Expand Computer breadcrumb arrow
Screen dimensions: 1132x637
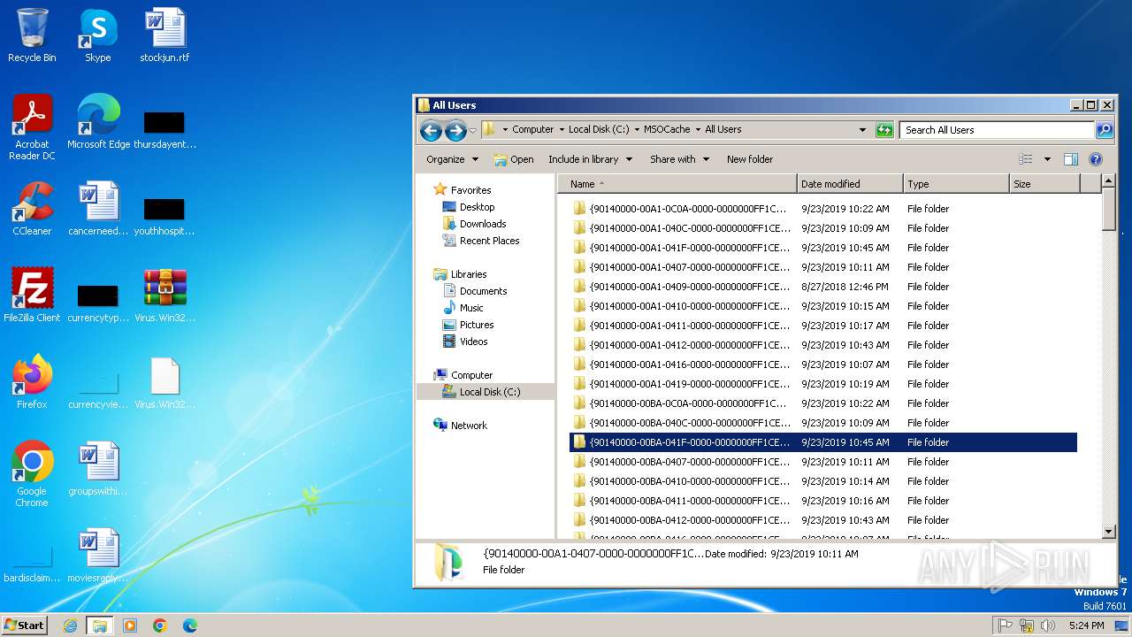click(x=561, y=129)
